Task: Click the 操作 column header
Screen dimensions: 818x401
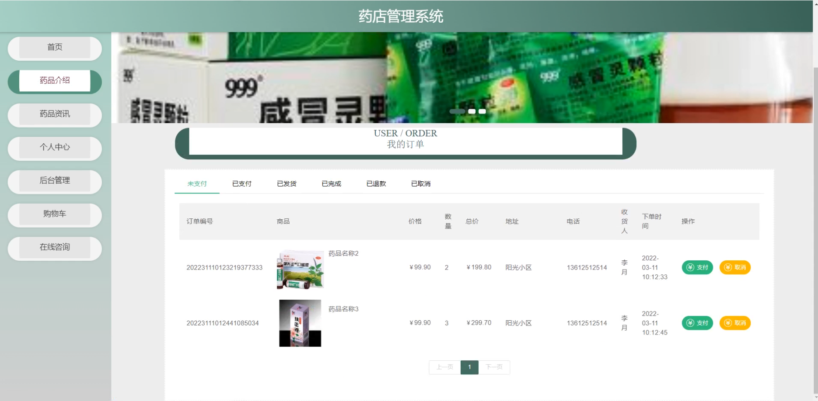Action: [688, 221]
